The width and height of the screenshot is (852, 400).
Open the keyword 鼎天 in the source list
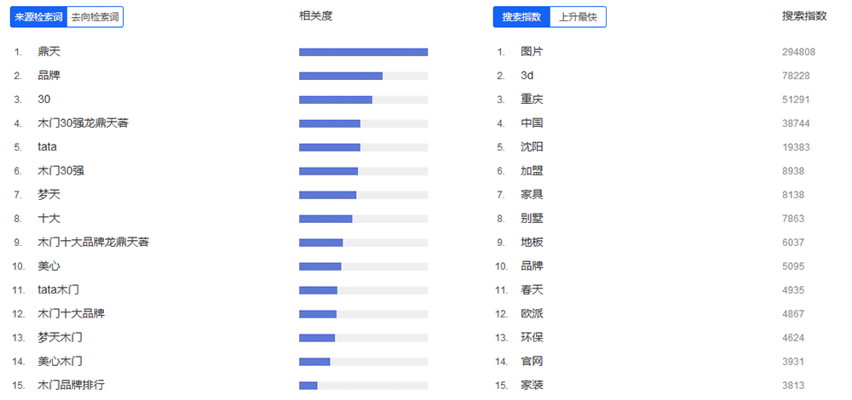(x=49, y=52)
